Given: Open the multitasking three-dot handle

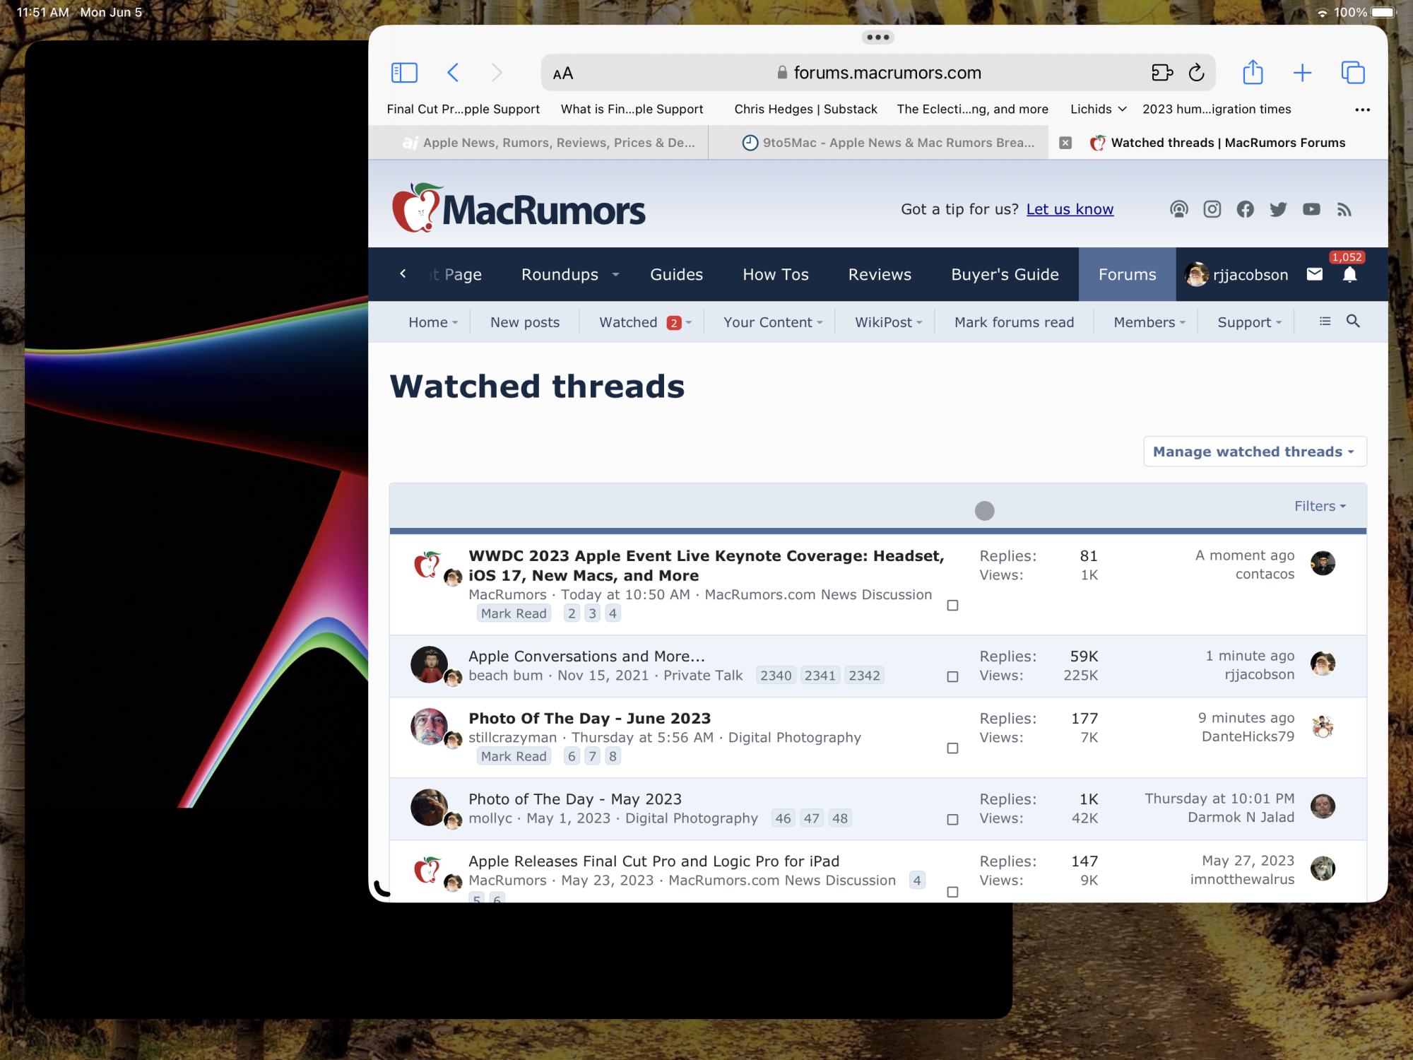Looking at the screenshot, I should pyautogui.click(x=877, y=37).
